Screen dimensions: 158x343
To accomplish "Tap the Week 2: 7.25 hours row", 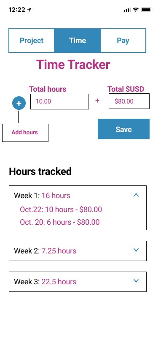I will click(78, 251).
